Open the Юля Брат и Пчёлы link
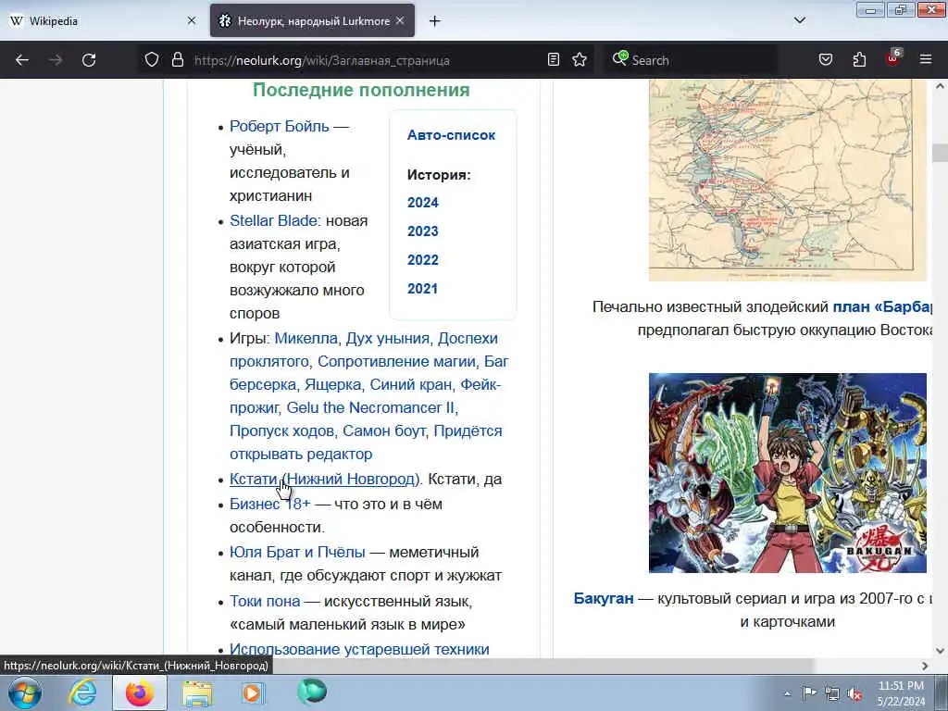948x711 pixels. (297, 553)
